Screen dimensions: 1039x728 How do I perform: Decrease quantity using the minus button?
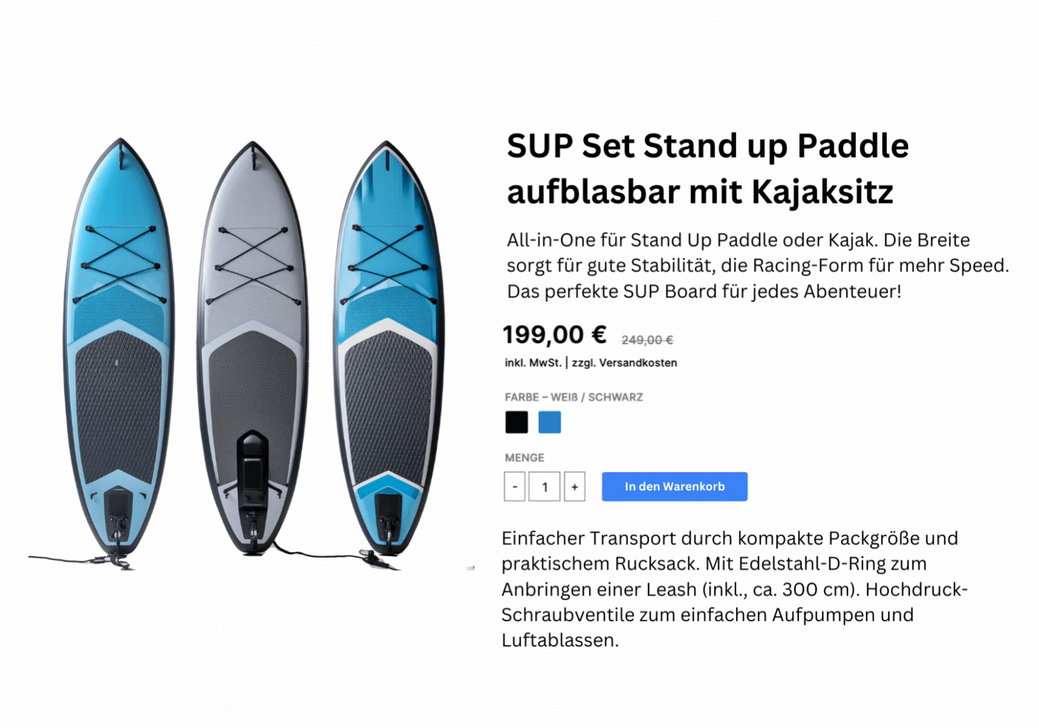[x=515, y=487]
